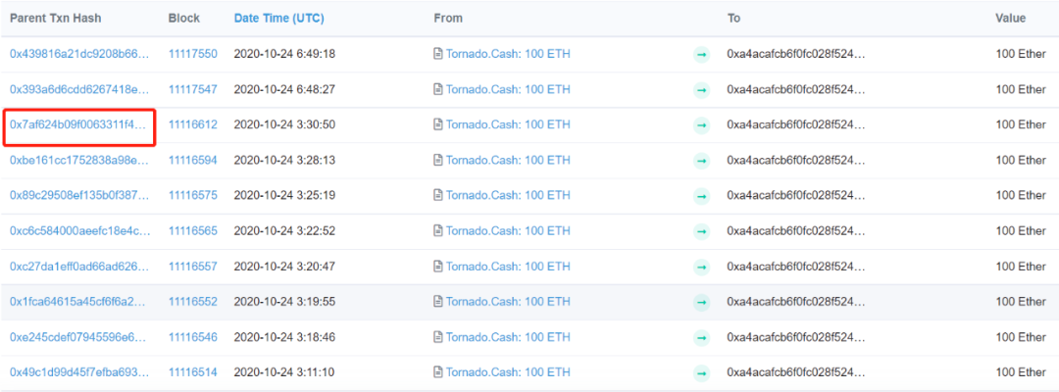Click the green arrow icon in block 11116557 row

tap(701, 267)
